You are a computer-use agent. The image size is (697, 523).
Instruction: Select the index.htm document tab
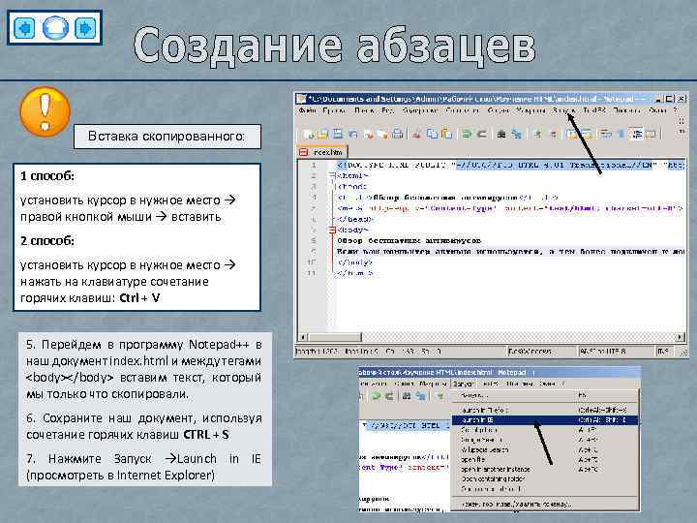[322, 152]
